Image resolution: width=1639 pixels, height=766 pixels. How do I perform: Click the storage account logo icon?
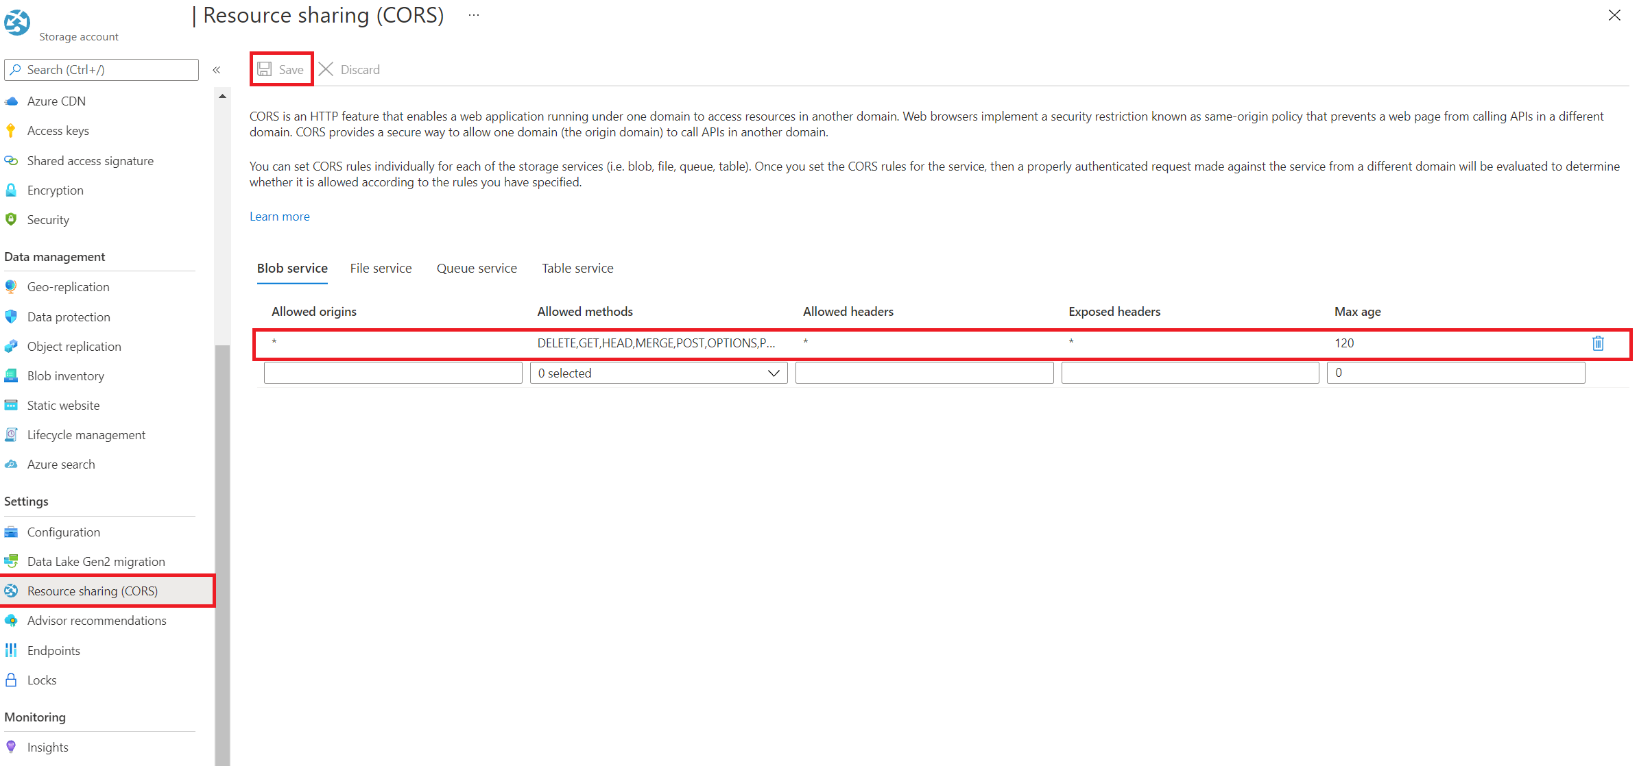tap(16, 23)
